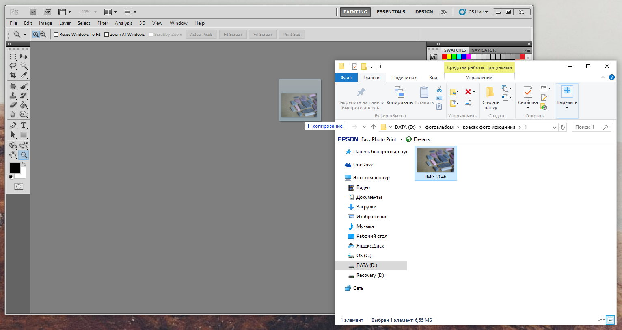Choose Zoom Out mode in options bar

43,35
